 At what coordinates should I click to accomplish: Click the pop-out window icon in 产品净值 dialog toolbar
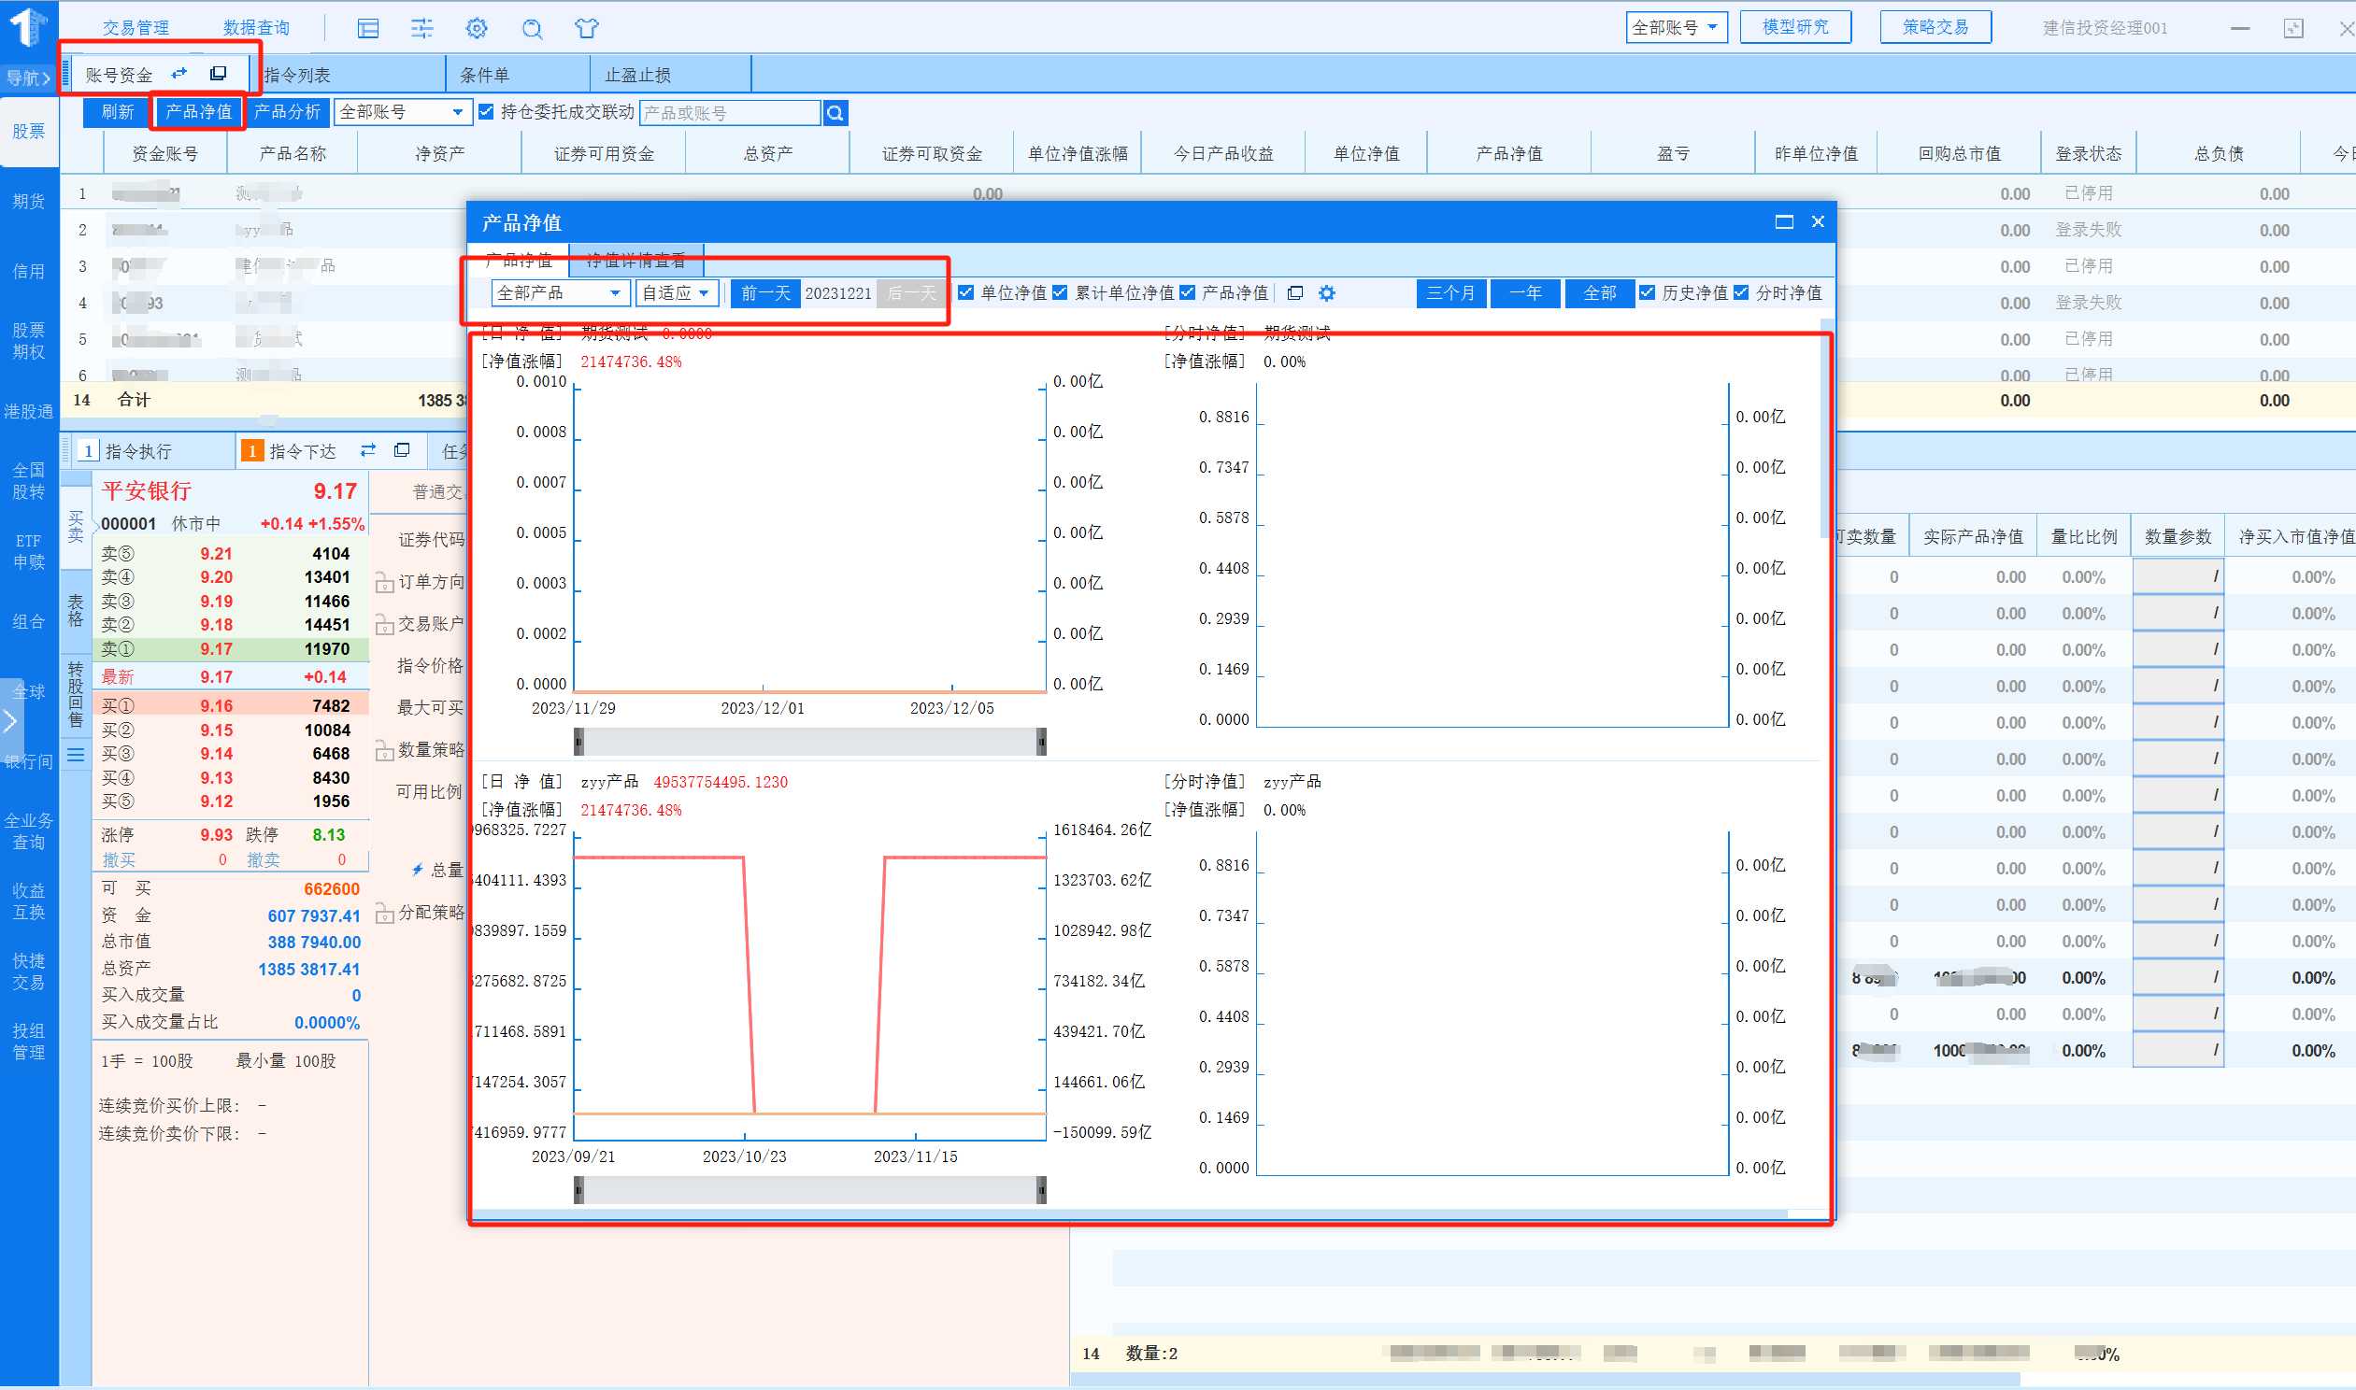[1294, 293]
